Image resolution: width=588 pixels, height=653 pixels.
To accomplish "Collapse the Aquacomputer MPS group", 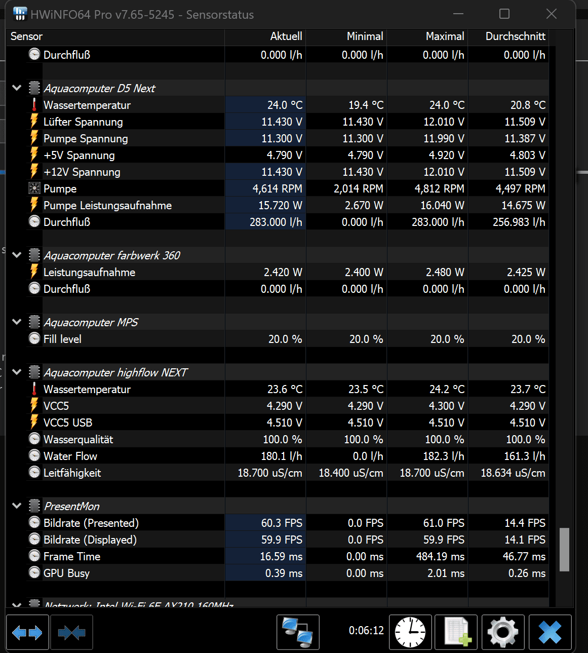I will 17,322.
